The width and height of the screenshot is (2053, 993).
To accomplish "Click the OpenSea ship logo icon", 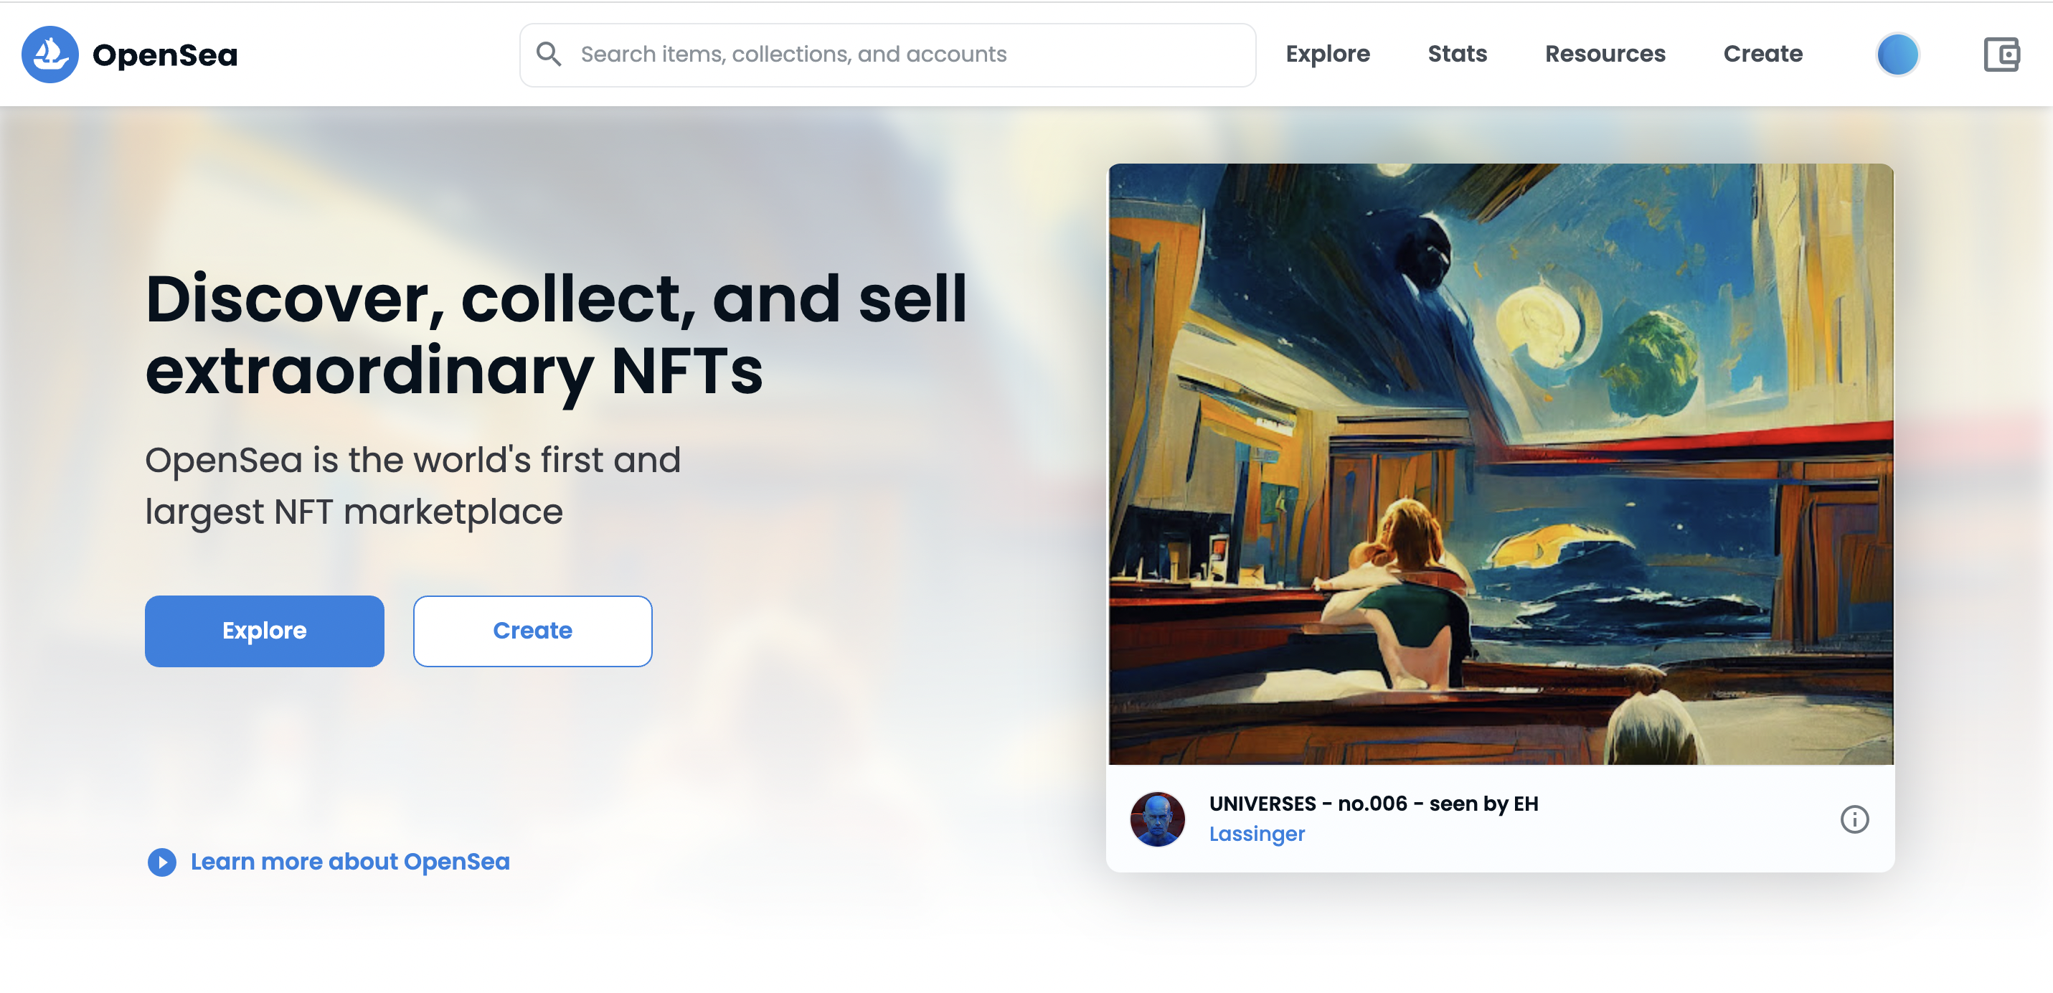I will [x=49, y=55].
